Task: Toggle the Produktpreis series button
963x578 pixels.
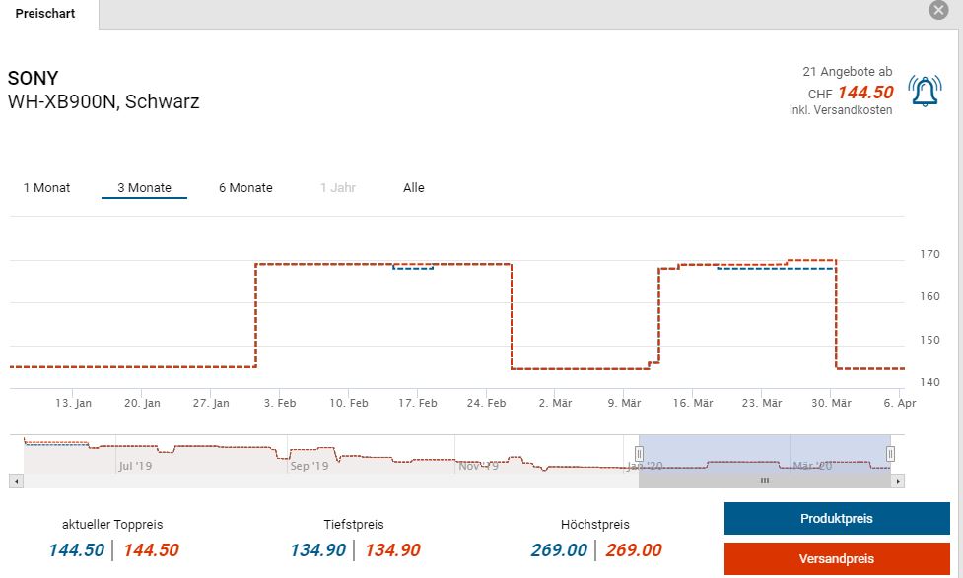Action: (x=837, y=519)
